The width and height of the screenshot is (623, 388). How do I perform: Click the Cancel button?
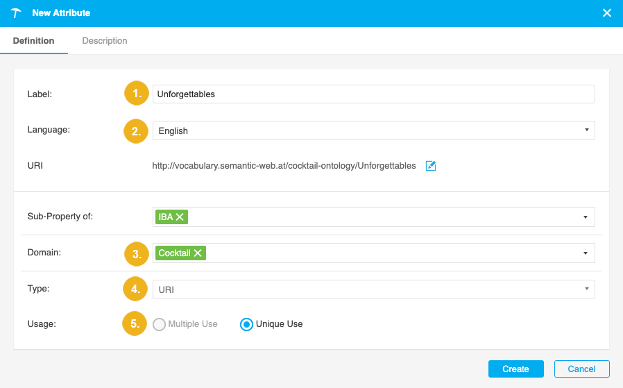click(581, 369)
